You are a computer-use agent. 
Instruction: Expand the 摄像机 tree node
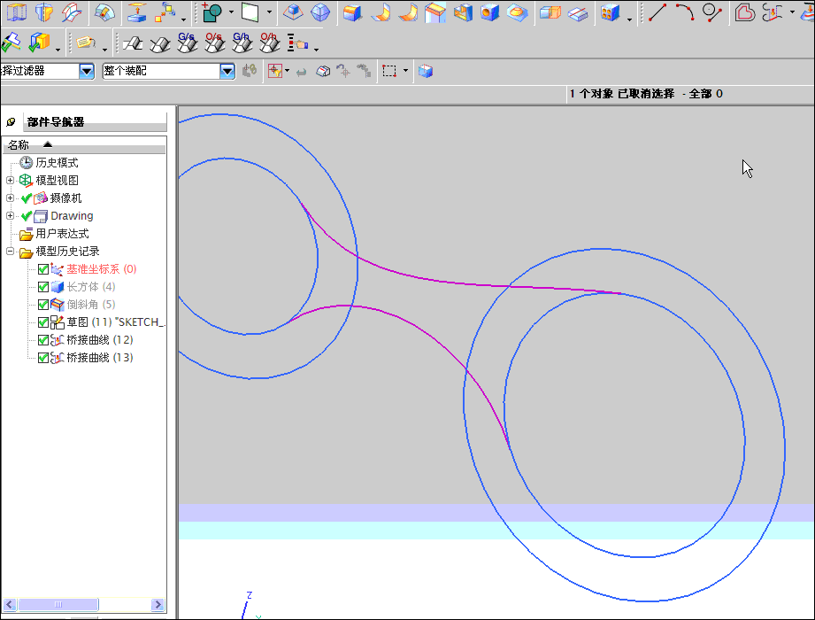tap(10, 198)
